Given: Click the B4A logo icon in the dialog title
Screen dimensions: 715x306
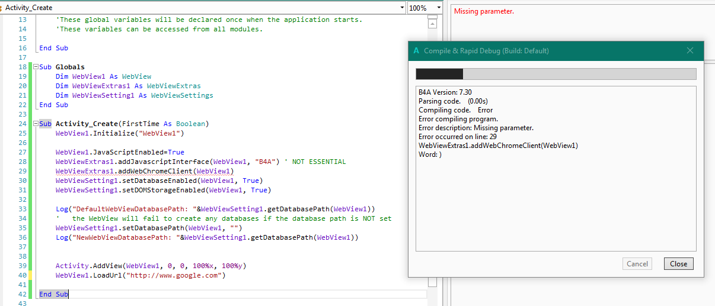Looking at the screenshot, I should (x=417, y=51).
